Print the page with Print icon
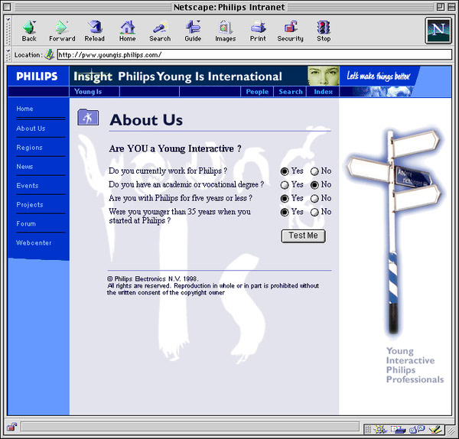Viewport: 459px width, 439px height. pyautogui.click(x=258, y=28)
